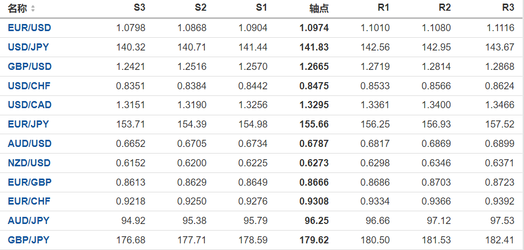Go to the GBP/JPY pair page

click(x=29, y=240)
